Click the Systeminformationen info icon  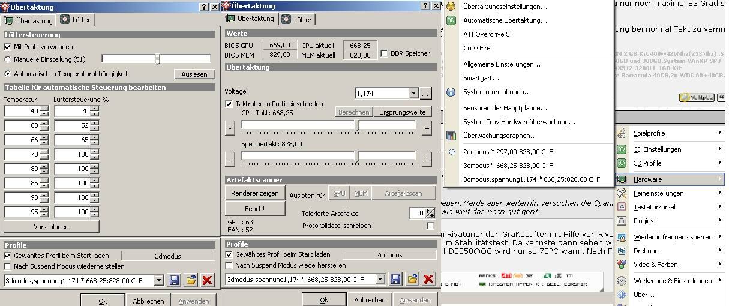[451, 92]
